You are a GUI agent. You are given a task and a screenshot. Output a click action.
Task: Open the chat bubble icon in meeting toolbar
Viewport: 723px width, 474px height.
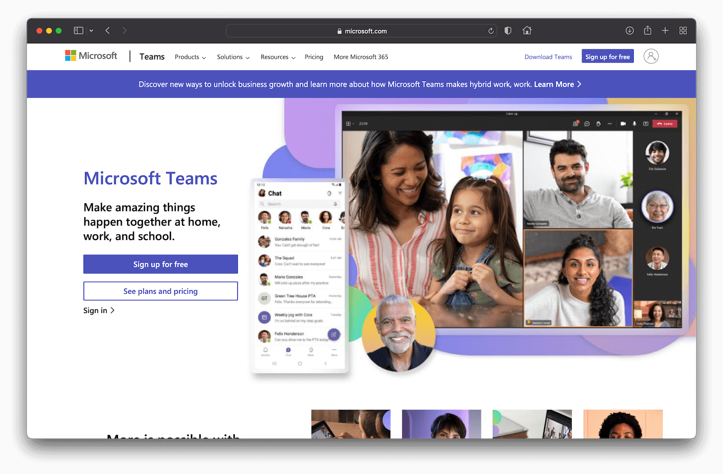click(x=587, y=123)
